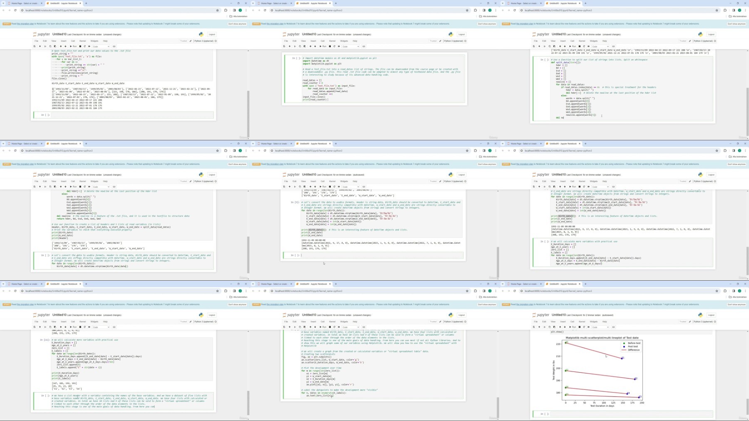Cut selected cell in the In [5] window
Viewport: 749px width, 421px height.
click(295, 187)
